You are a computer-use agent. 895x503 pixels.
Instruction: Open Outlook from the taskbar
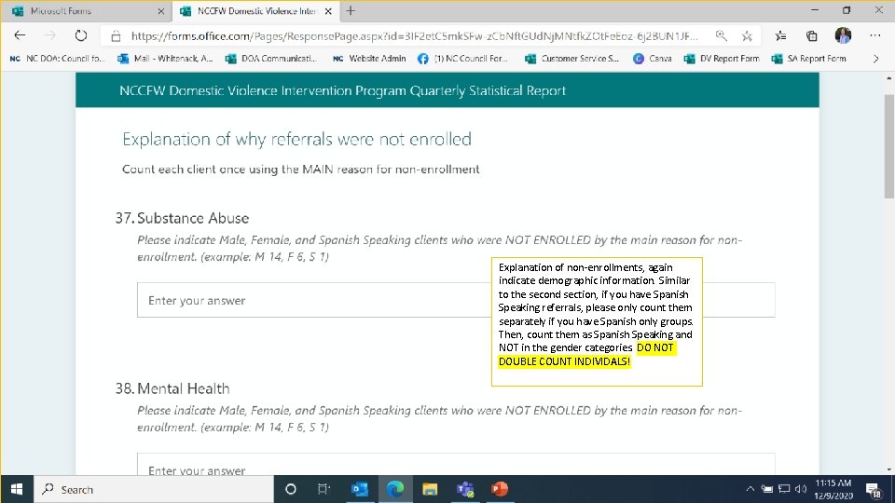(360, 489)
